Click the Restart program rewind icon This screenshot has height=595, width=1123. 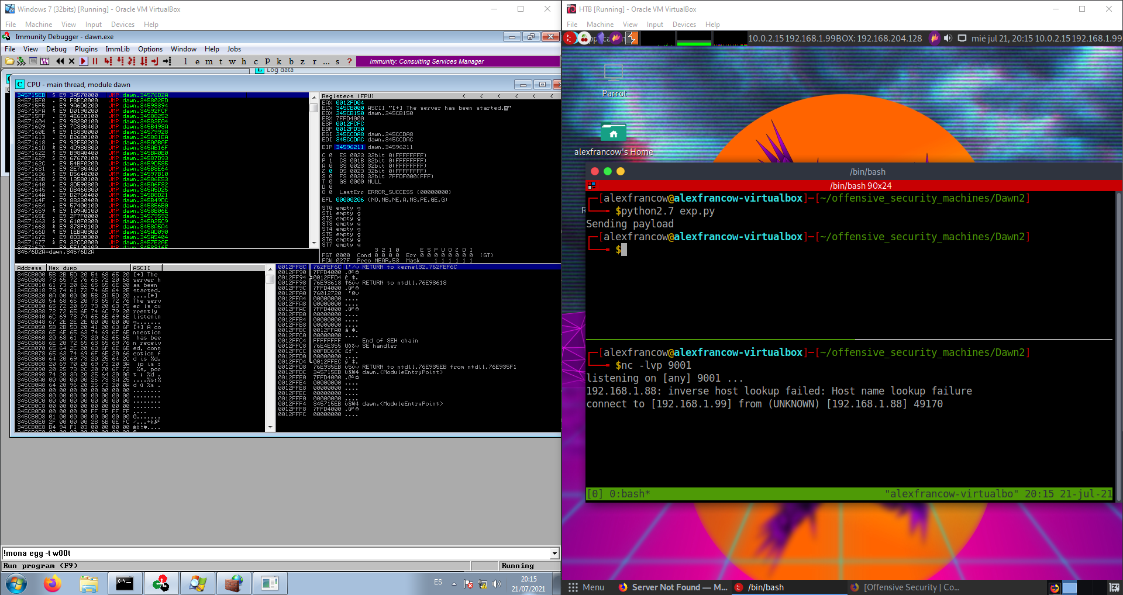(60, 61)
